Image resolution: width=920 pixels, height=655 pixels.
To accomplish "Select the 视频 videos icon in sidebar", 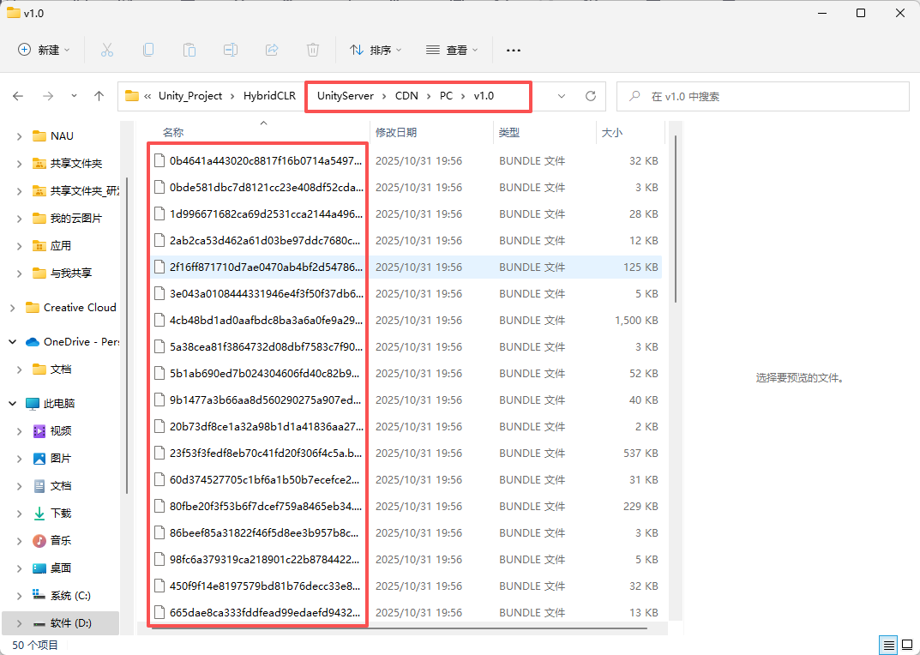I will pyautogui.click(x=39, y=430).
